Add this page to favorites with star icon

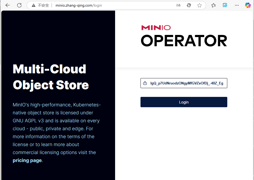click(x=199, y=5)
